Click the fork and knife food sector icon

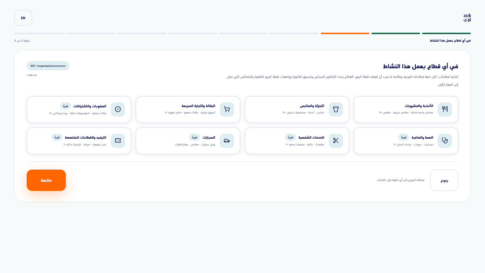[x=445, y=109]
